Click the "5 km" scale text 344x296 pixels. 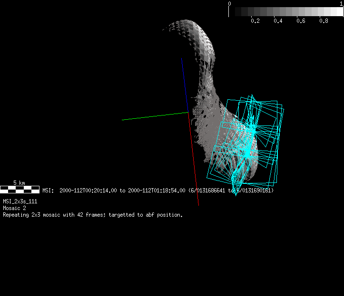tap(19, 183)
